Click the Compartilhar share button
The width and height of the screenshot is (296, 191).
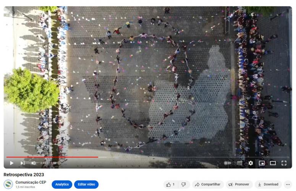(x=207, y=185)
